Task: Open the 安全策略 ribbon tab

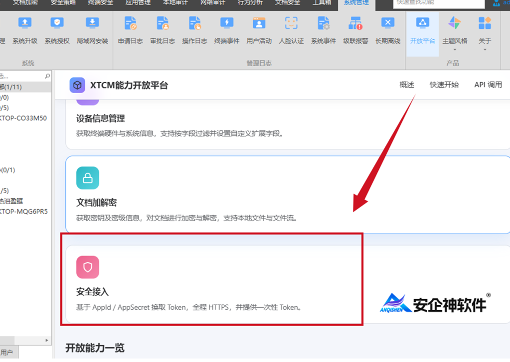Action: pos(63,2)
